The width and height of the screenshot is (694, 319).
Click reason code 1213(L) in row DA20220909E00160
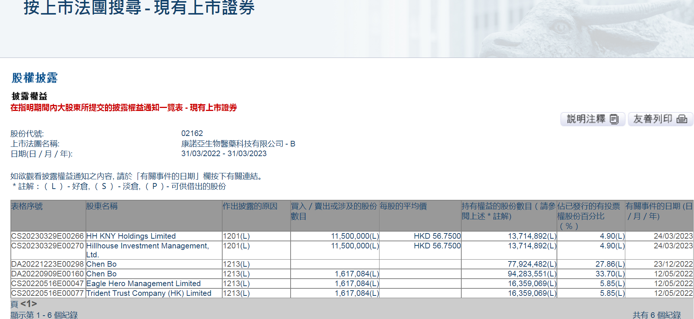tap(236, 274)
